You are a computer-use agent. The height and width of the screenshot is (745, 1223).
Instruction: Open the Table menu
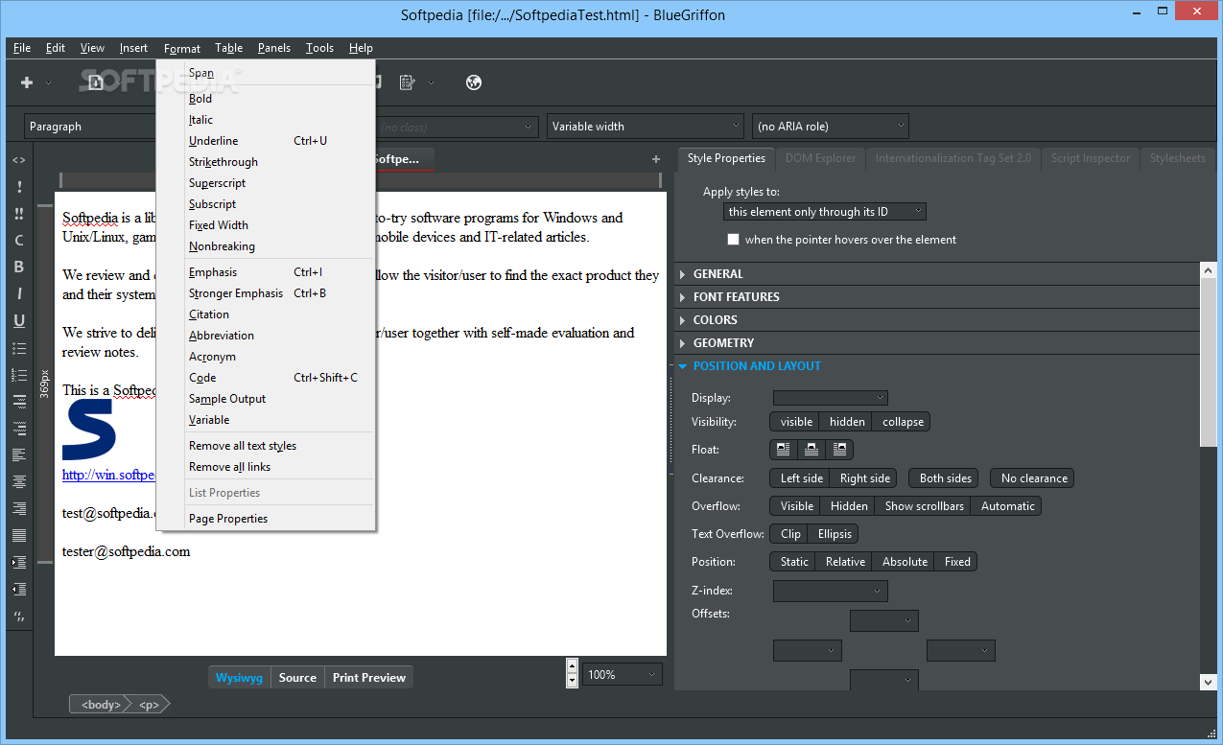pos(228,48)
